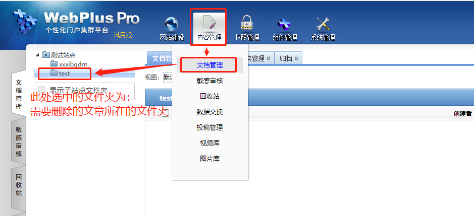Image resolution: width=474 pixels, height=216 pixels.
Task: Select 回收站 in the dropdown menu
Action: [x=210, y=96]
